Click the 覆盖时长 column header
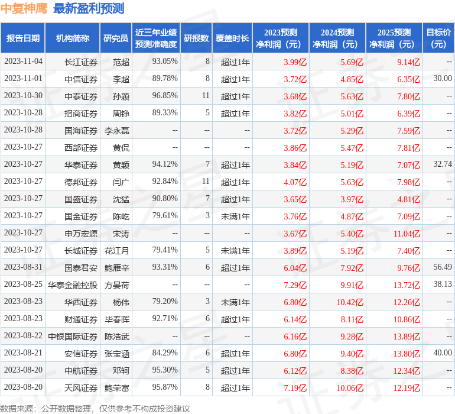Image resolution: width=455 pixels, height=414 pixels. point(232,38)
